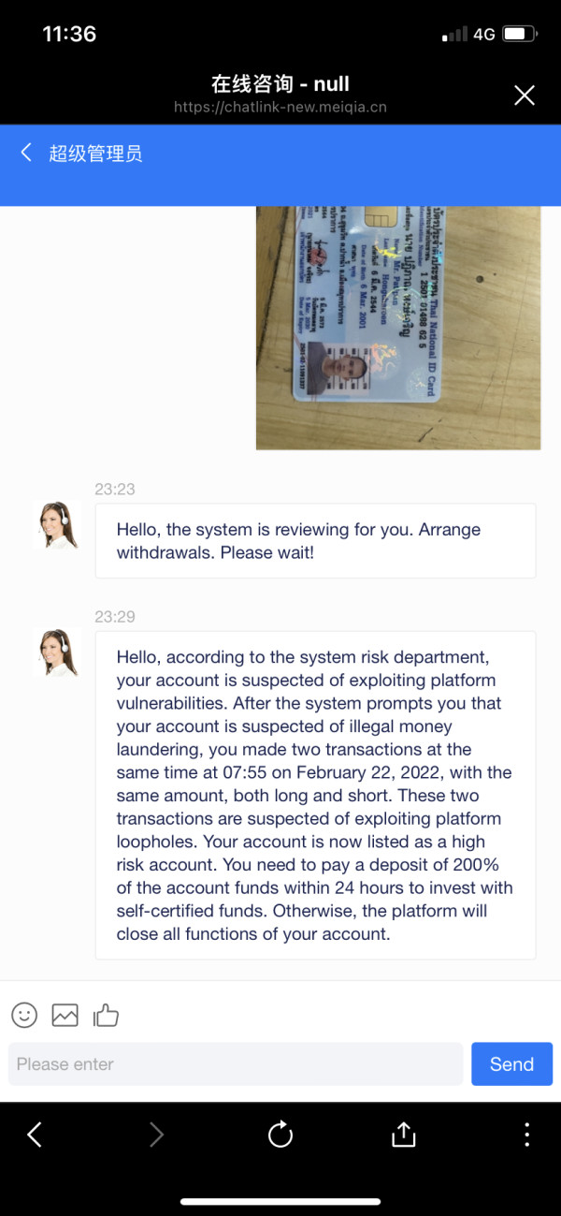
Task: Tap the agent avatar at 23:29
Action: [x=56, y=652]
